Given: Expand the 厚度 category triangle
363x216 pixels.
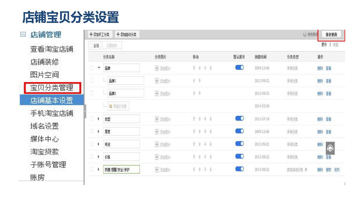Looking at the screenshot, I should 99,131.
